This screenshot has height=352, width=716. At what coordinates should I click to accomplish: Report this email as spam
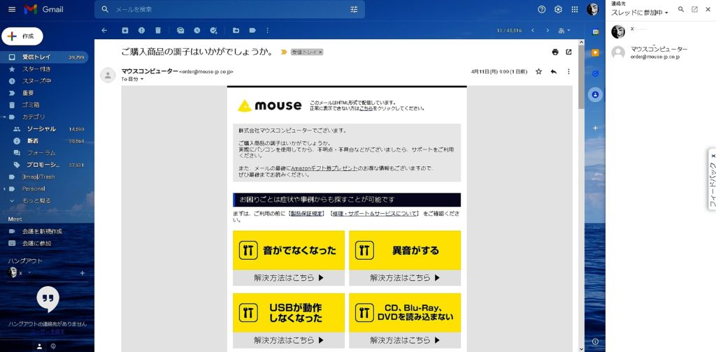tap(142, 31)
